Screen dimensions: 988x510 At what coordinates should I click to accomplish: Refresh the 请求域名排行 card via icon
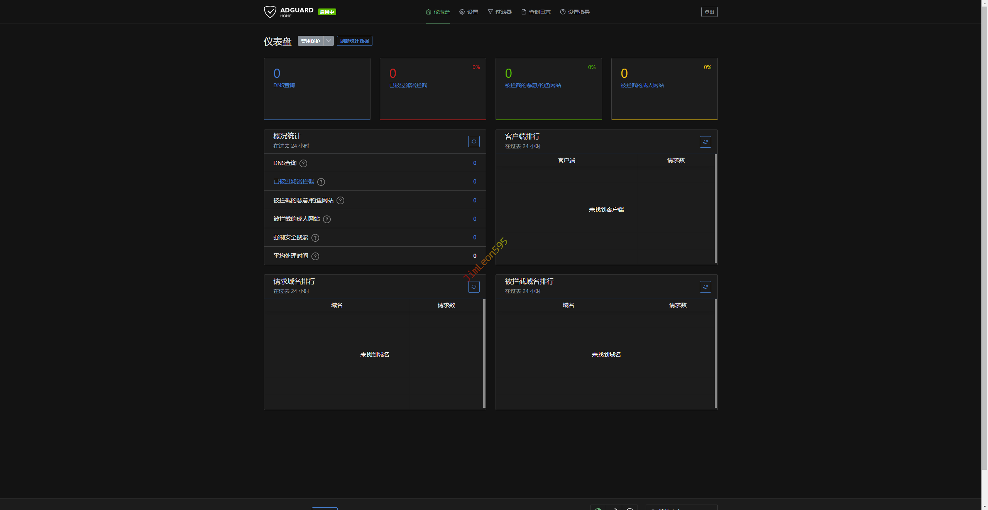(474, 287)
